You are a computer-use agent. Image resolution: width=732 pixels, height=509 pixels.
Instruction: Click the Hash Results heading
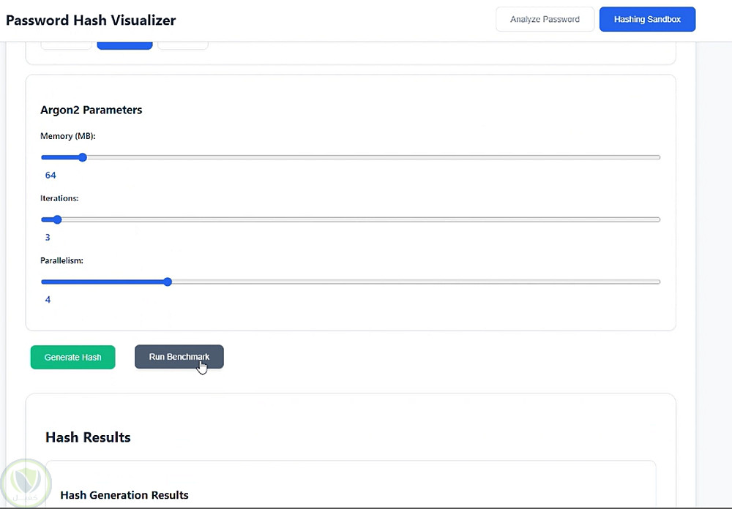click(88, 437)
